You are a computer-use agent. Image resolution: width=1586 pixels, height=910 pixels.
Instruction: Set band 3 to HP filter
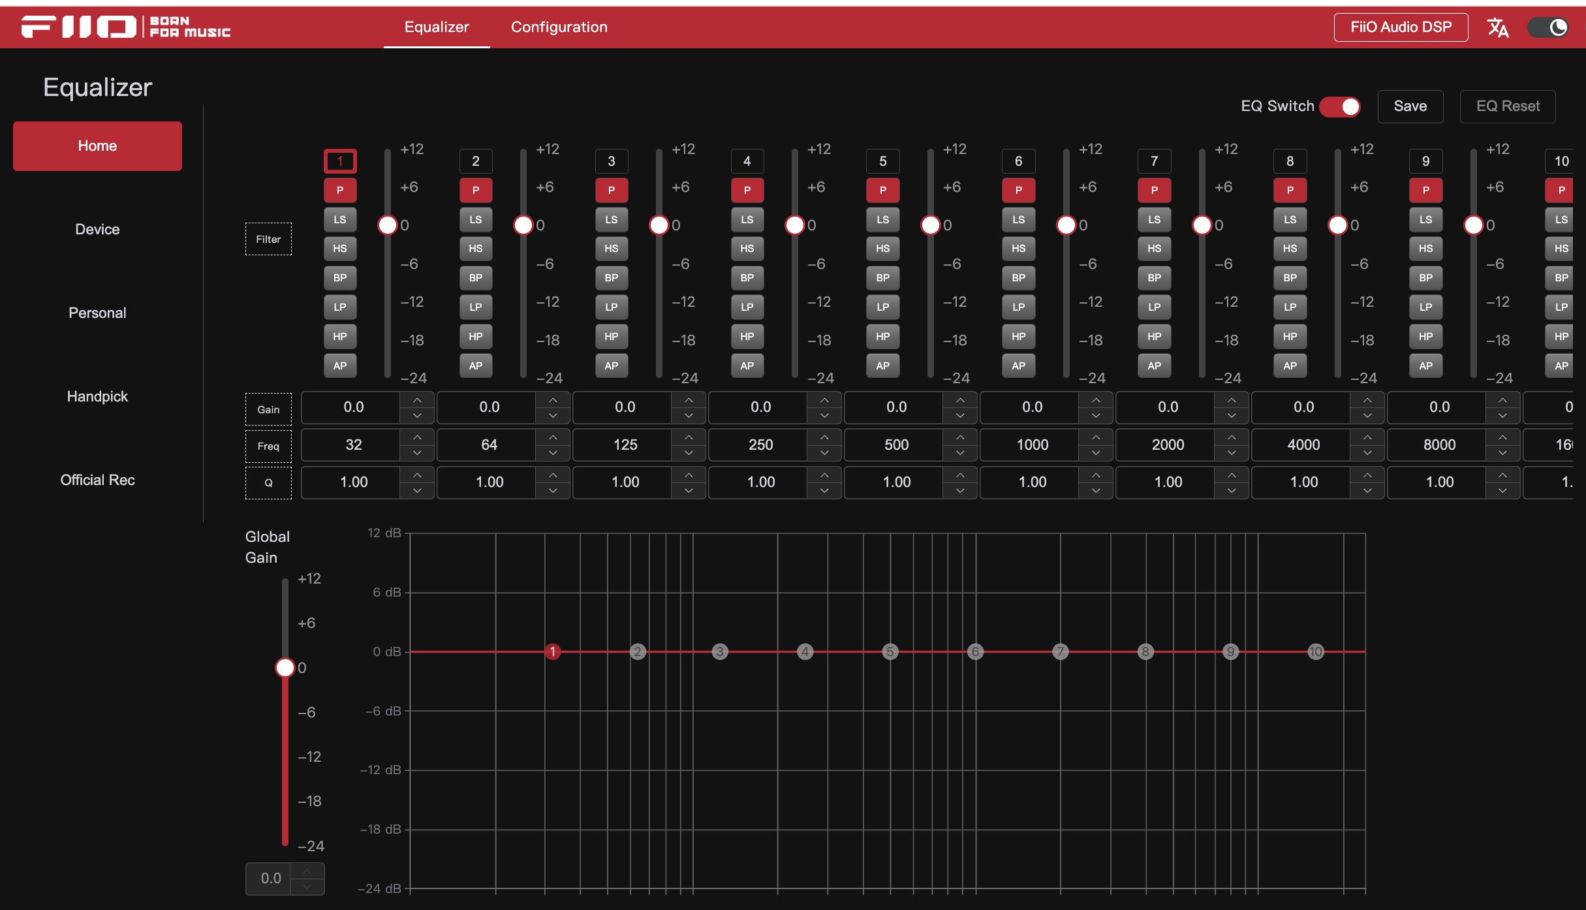(612, 337)
